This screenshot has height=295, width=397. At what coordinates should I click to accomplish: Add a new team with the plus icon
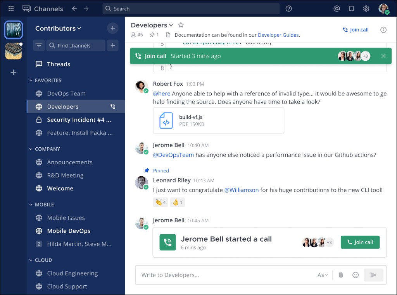[x=14, y=72]
